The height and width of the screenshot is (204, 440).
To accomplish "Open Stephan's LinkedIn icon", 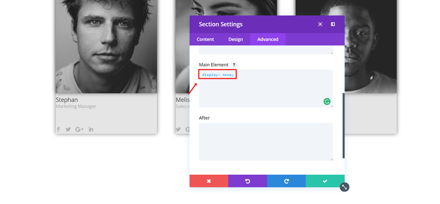I will 91,129.
